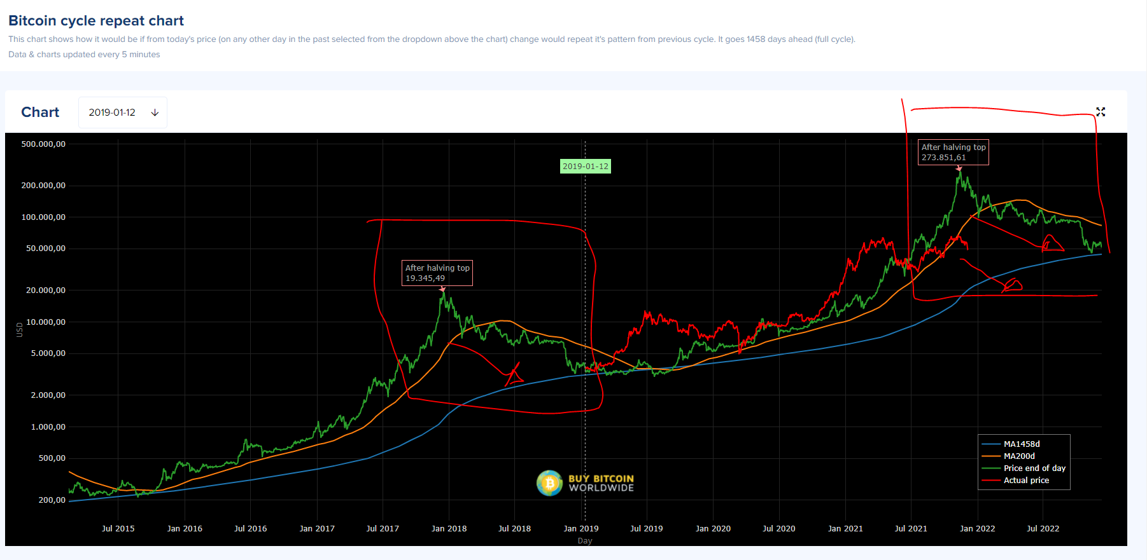Click the Bitcoin coin logo icon
This screenshot has height=560, width=1147.
click(549, 483)
